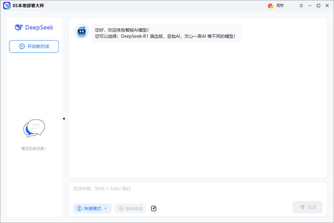Minimize the application window
This screenshot has width=334, height=223.
310,5
